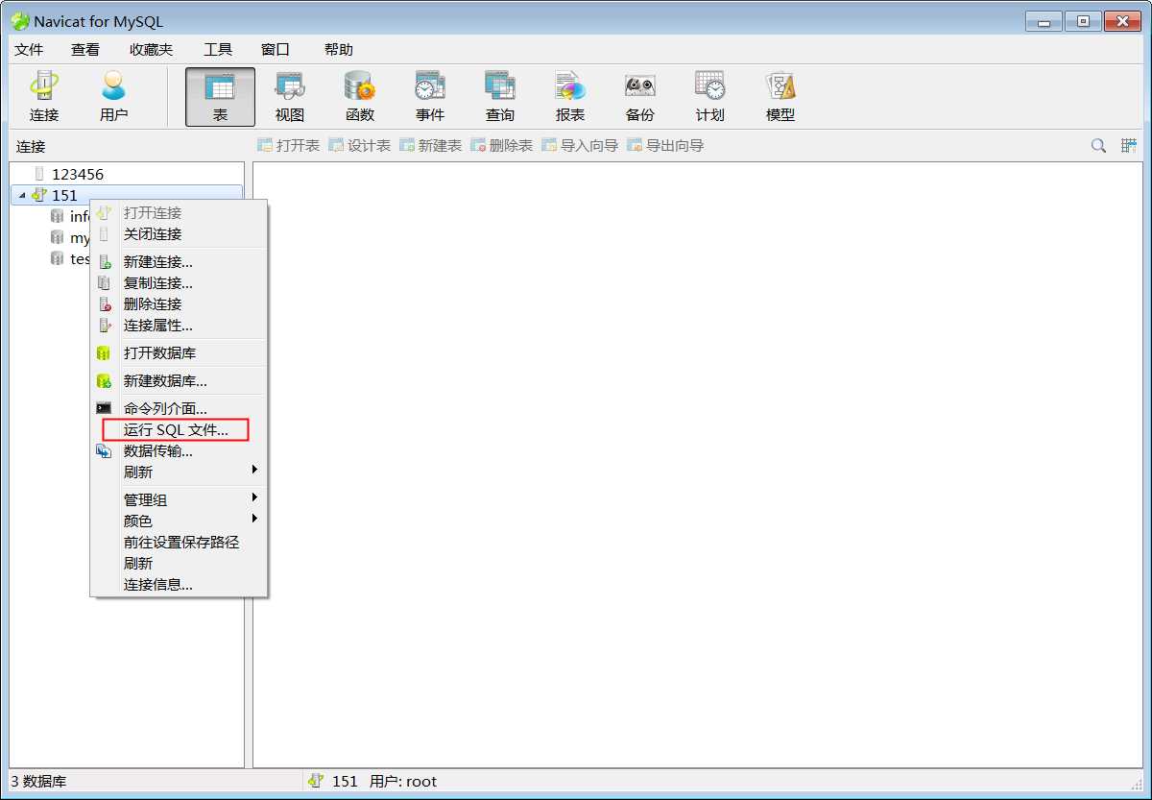This screenshot has height=800, width=1152.
Task: Choose 打开数据库 from context menu
Action: coord(179,353)
